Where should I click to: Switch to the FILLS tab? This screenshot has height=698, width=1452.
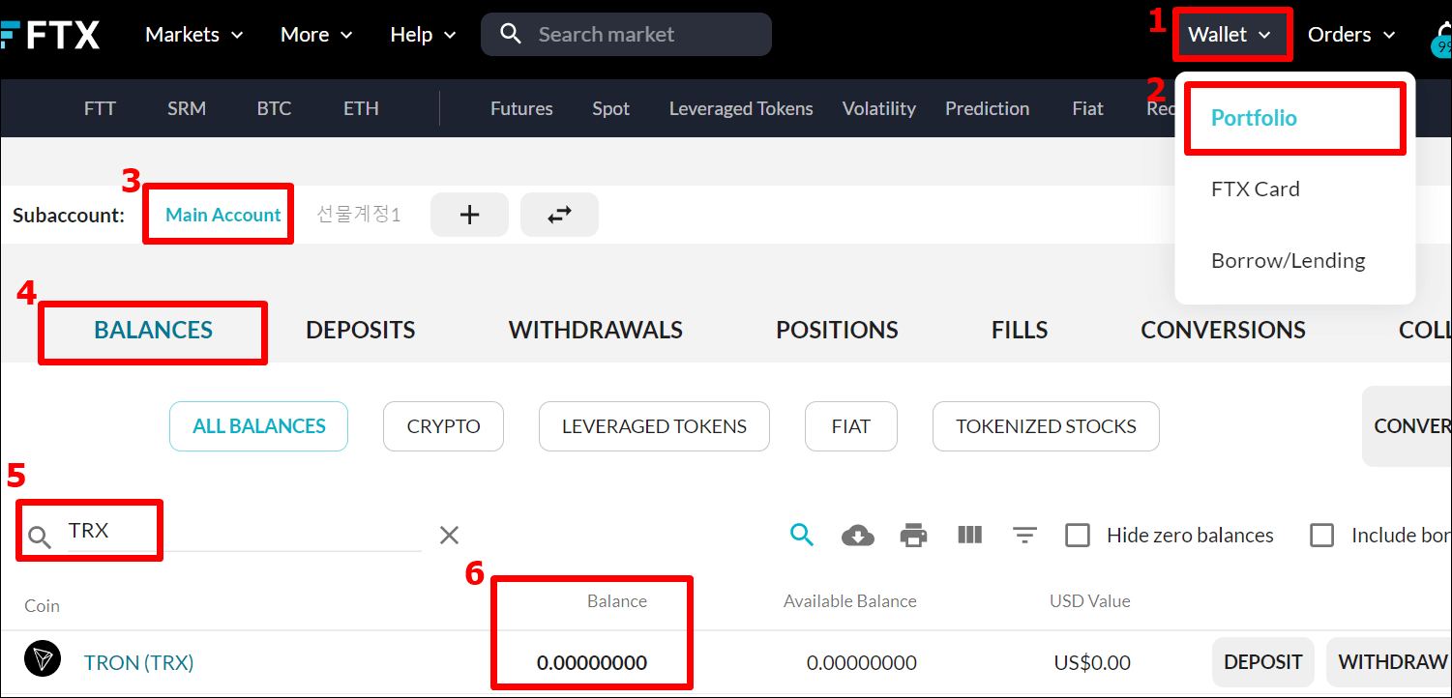tap(1020, 331)
